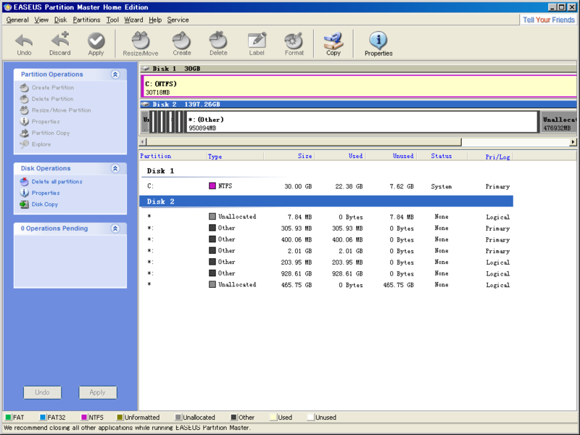This screenshot has height=435, width=580.
Task: Click the disk map horizontal scrollbar thumb
Action: pos(304,141)
